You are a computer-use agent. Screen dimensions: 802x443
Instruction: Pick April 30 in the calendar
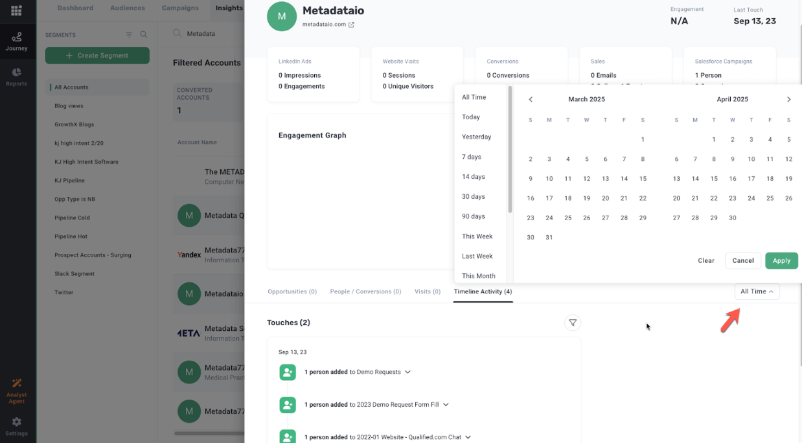click(x=733, y=218)
